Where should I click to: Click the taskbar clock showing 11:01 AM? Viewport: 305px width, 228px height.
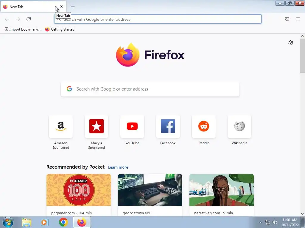click(x=290, y=222)
